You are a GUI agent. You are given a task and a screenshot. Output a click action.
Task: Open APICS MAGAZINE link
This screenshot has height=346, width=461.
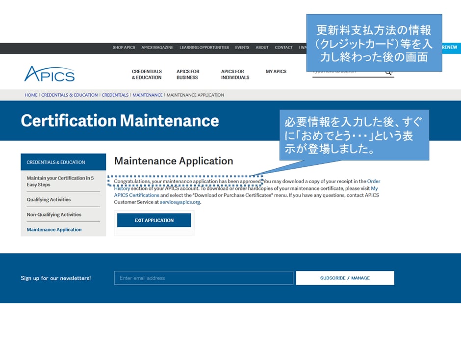(157, 48)
